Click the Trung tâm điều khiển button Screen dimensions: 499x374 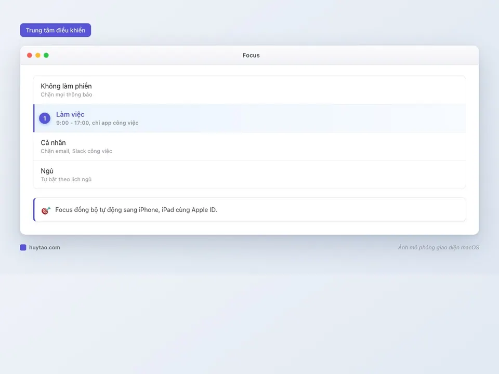tap(56, 30)
